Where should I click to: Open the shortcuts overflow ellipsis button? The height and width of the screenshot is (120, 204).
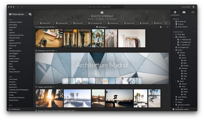click(166, 23)
